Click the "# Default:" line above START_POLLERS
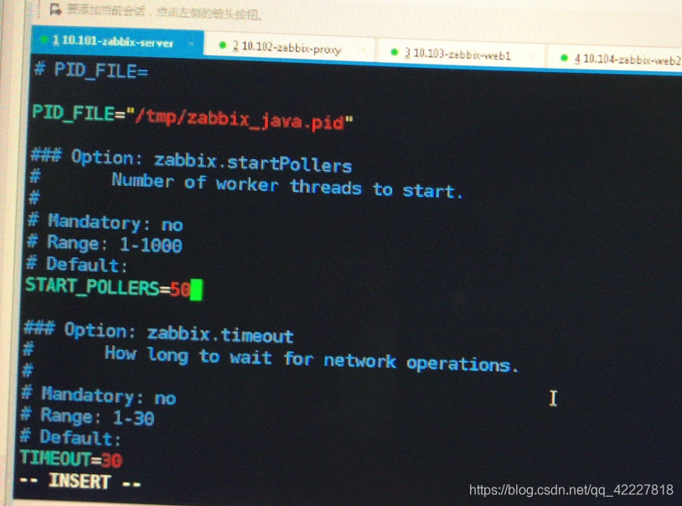682x506 pixels. [77, 264]
